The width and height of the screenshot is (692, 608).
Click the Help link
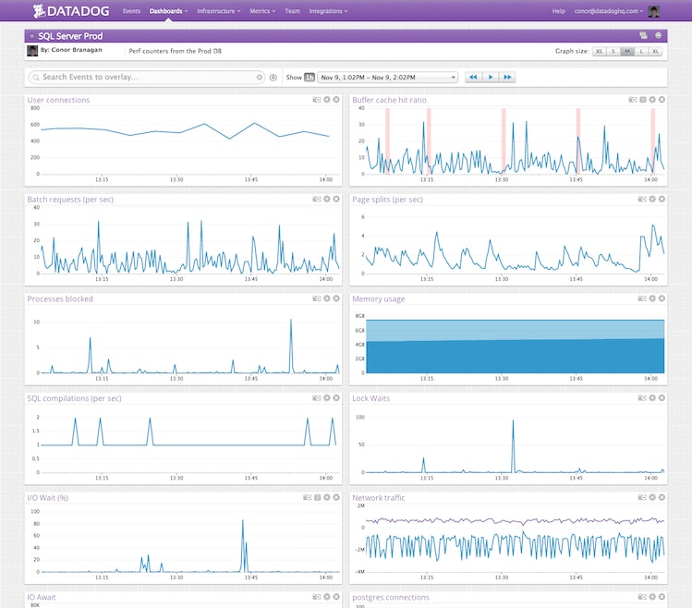coord(558,11)
